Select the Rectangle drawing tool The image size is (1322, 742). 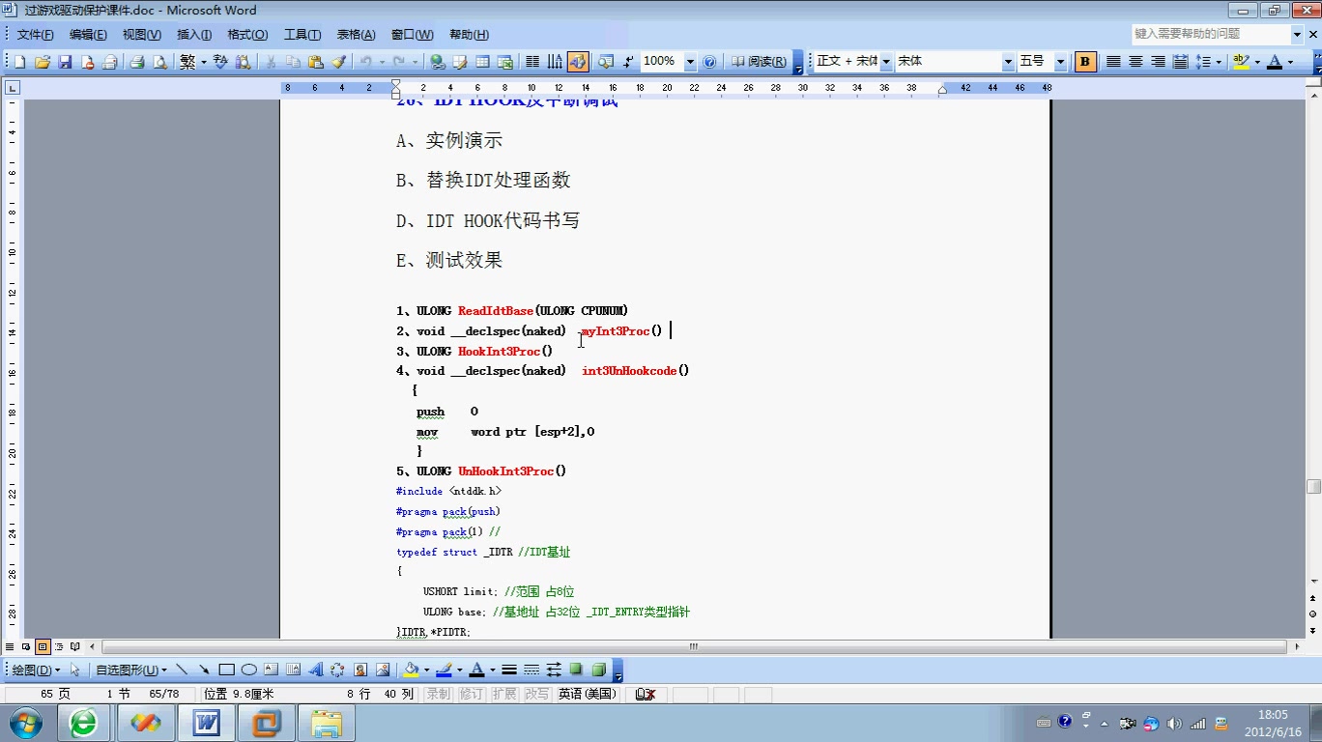tap(226, 670)
